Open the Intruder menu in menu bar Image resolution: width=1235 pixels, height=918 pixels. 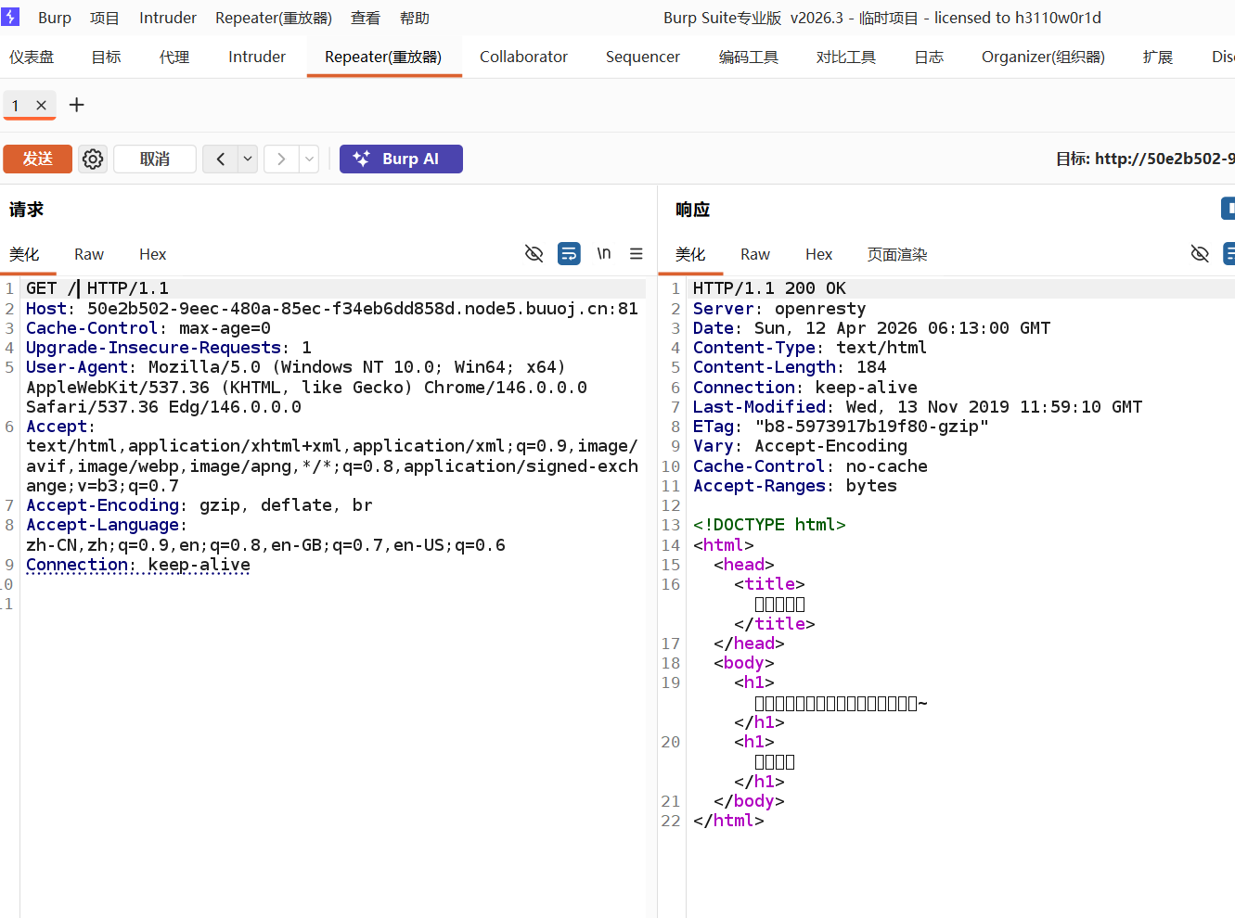[x=168, y=18]
